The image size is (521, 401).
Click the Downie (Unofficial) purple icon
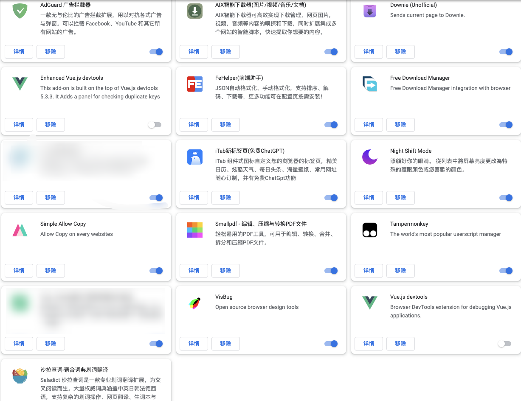pos(370,11)
